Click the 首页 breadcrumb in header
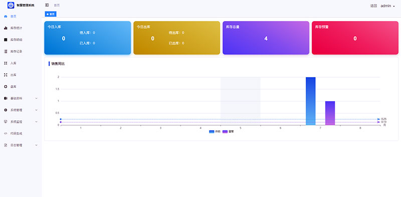 [57, 5]
